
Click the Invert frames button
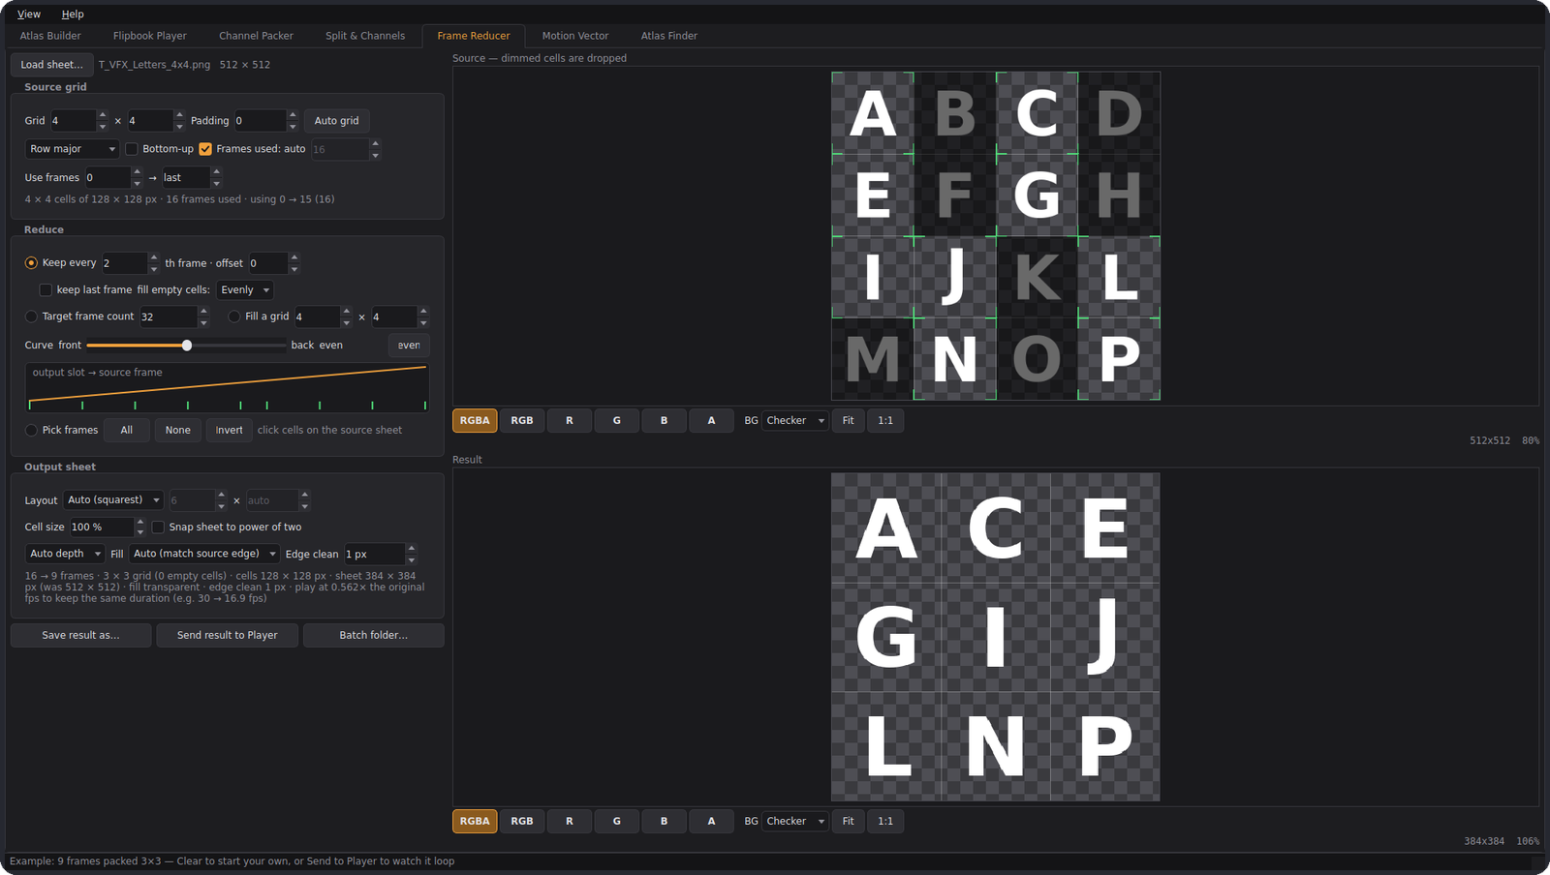(230, 431)
